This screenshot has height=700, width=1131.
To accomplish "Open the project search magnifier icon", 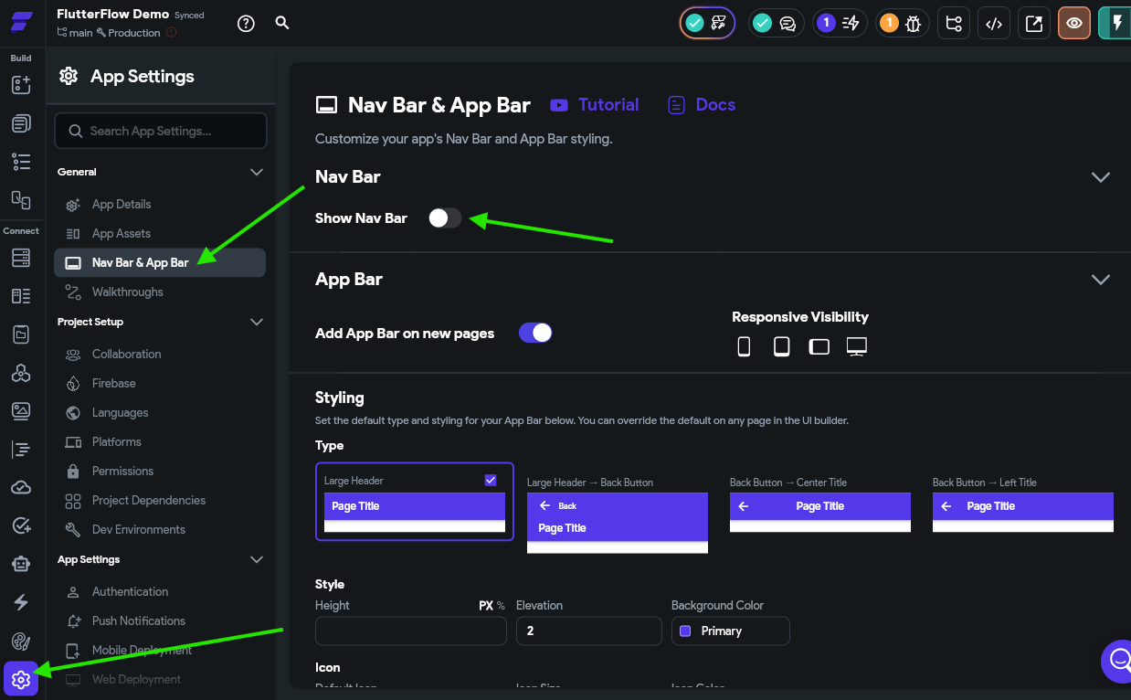I will tap(282, 23).
